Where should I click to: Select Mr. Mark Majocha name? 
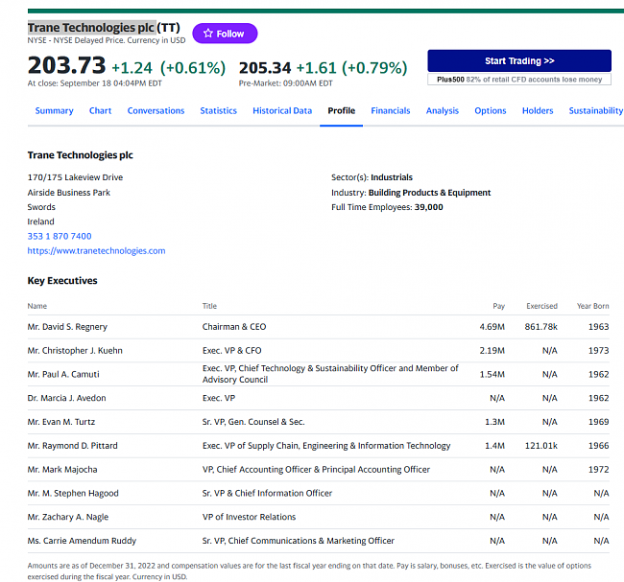pyautogui.click(x=62, y=470)
